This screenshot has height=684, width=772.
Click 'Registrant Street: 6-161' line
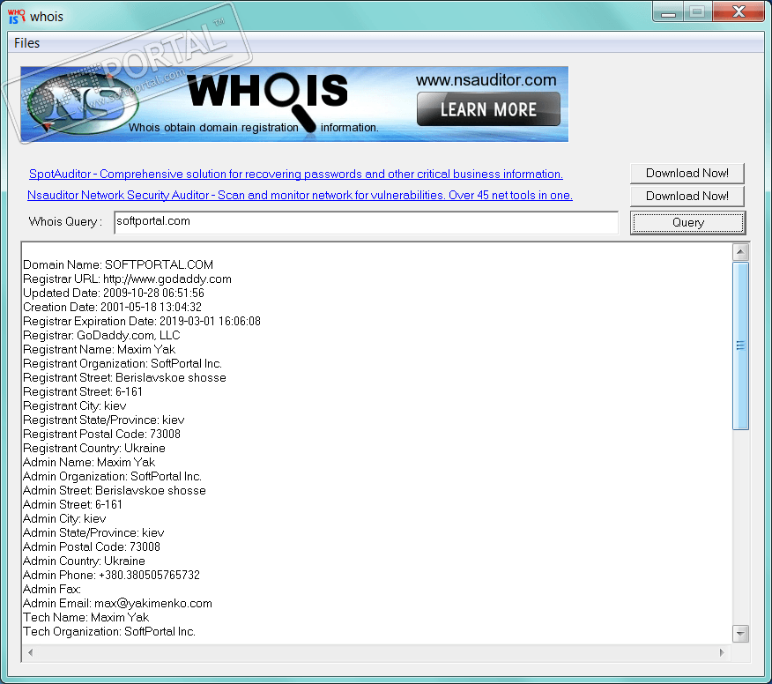point(83,392)
